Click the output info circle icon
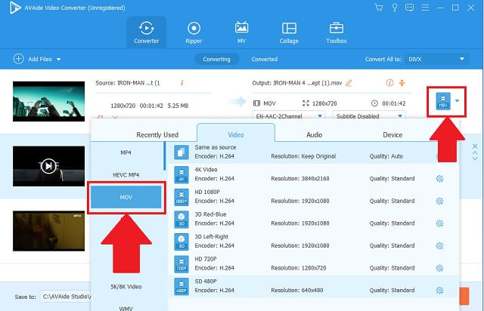Viewport: 484px width, 311px height. point(389,83)
